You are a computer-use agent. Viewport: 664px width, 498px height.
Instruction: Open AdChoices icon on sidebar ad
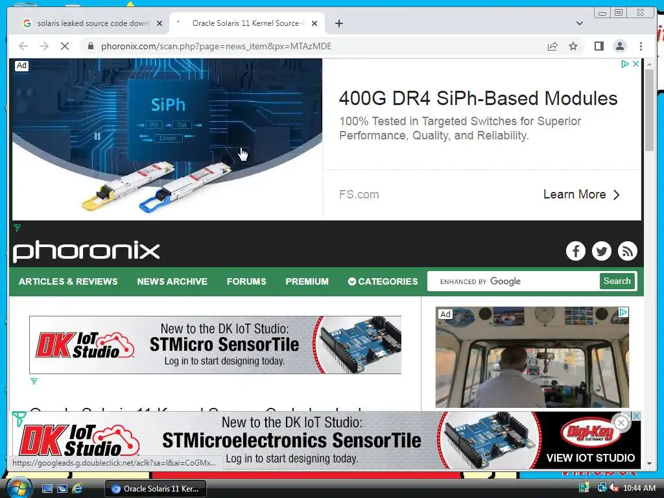(623, 313)
